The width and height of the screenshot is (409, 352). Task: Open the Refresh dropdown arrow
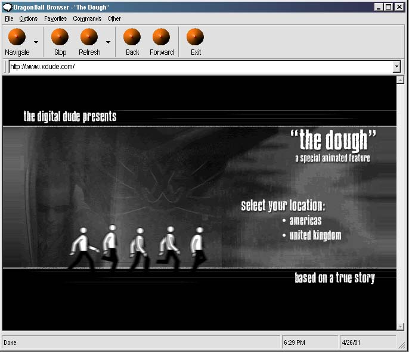108,42
